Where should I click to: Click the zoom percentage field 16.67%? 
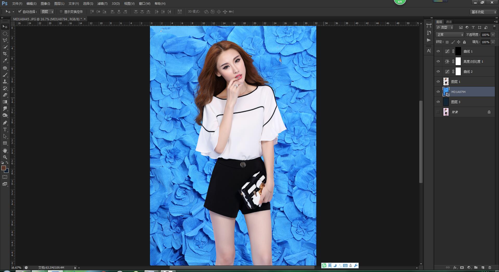pyautogui.click(x=16, y=268)
